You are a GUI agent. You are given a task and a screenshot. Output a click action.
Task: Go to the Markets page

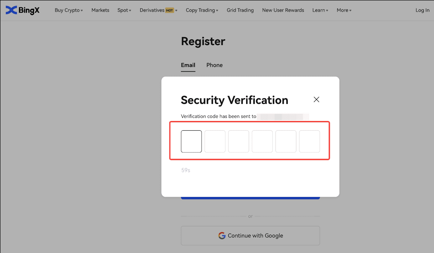pos(100,10)
